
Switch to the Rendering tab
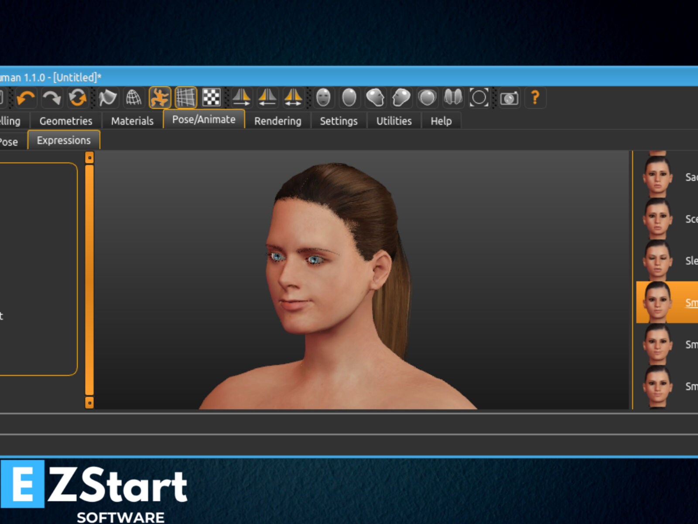[277, 121]
